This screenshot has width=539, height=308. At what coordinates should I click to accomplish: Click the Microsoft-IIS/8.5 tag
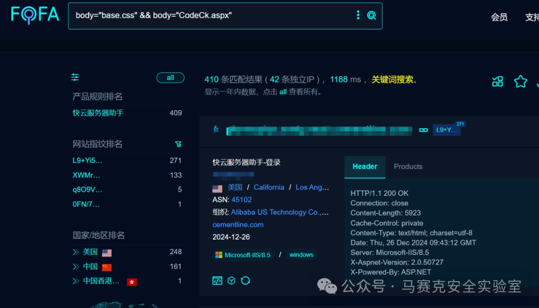tap(243, 255)
